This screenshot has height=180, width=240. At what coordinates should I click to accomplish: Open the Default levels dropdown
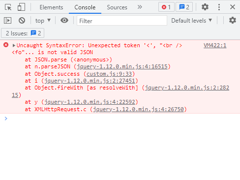(192, 21)
